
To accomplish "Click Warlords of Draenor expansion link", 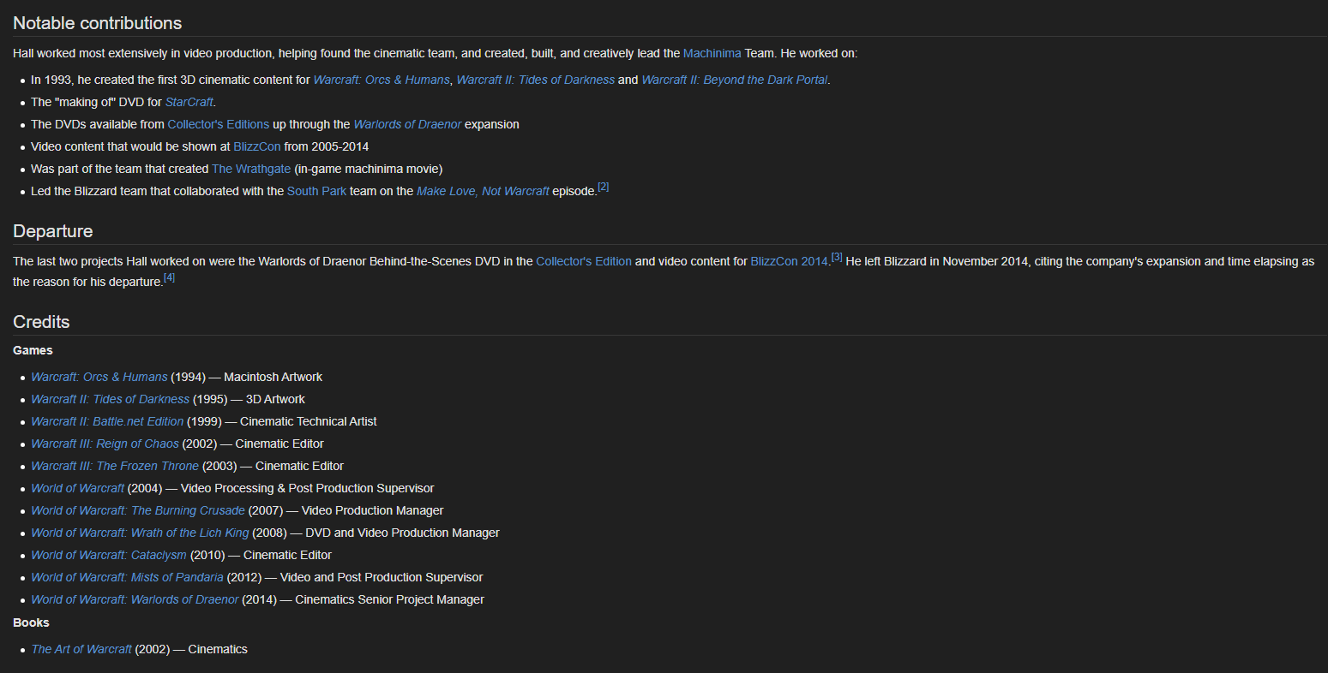I will (x=407, y=124).
